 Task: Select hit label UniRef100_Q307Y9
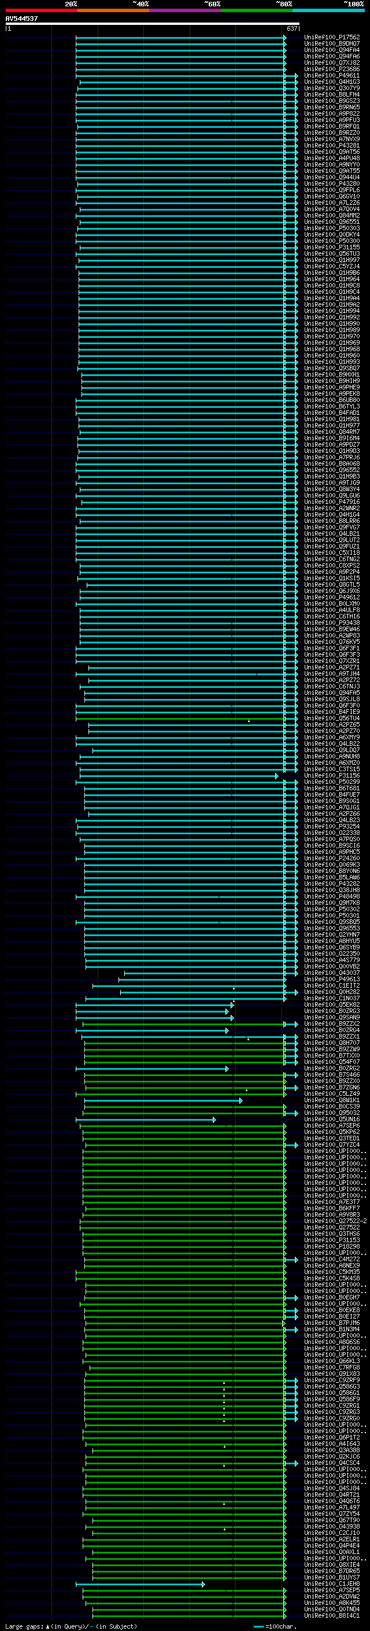click(331, 88)
